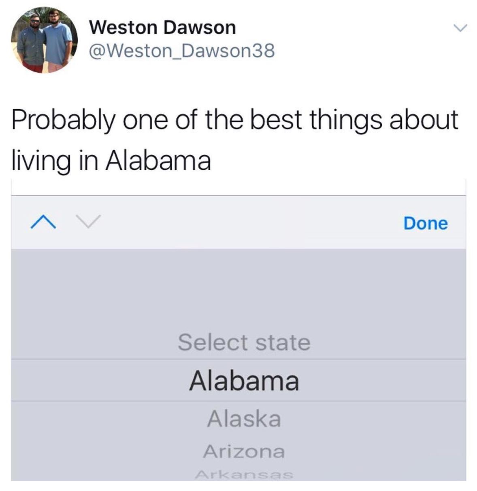Open the @Weston_Dawson38 handle link
Screen dimensions: 477x491
[181, 51]
